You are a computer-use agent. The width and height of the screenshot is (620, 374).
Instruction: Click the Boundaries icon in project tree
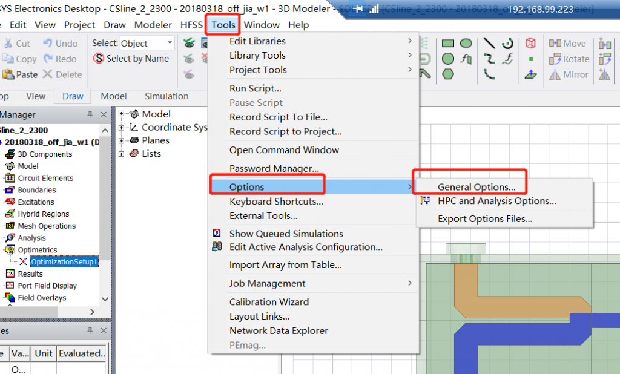pos(10,190)
